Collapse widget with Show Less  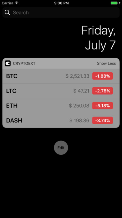(106, 63)
